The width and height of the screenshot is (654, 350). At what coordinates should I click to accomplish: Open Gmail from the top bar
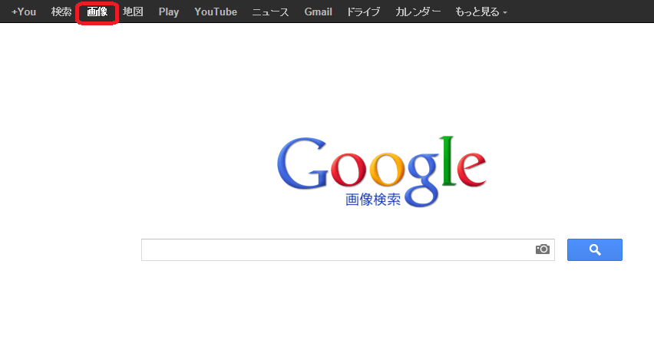(319, 12)
